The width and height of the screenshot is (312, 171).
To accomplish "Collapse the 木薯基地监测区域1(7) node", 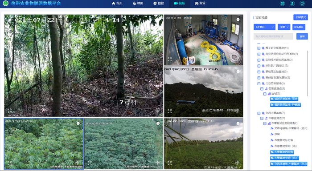I will pyautogui.click(x=265, y=123).
